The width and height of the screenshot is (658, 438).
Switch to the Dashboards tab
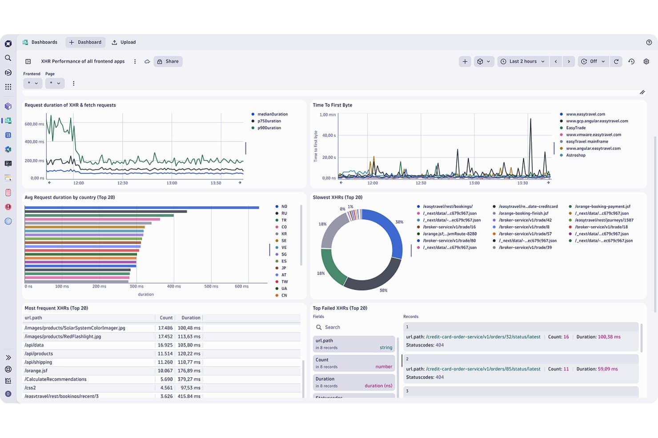40,42
